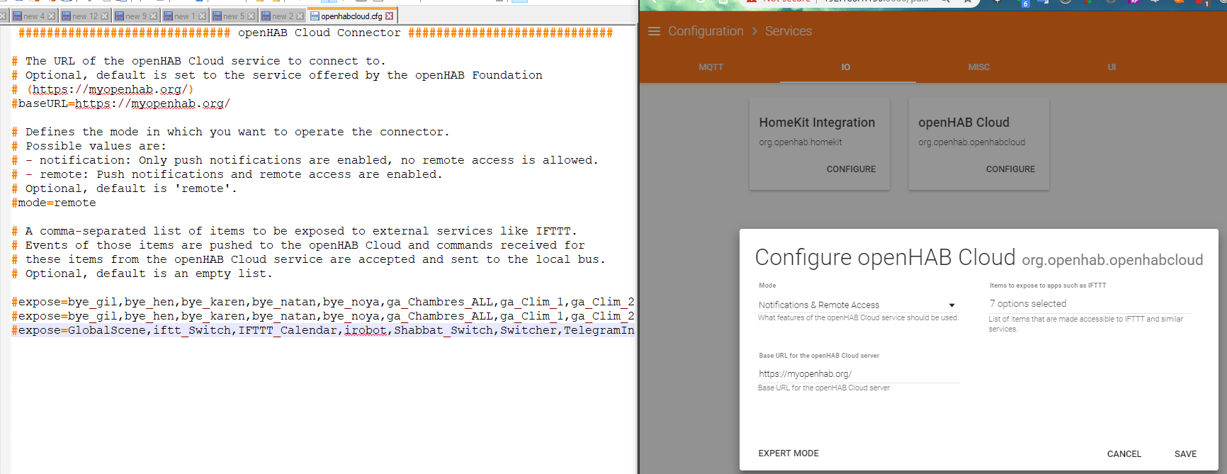1227x474 pixels.
Task: Click the '#baseURL=https://myopenhab.org/' line in editor
Action: point(120,103)
